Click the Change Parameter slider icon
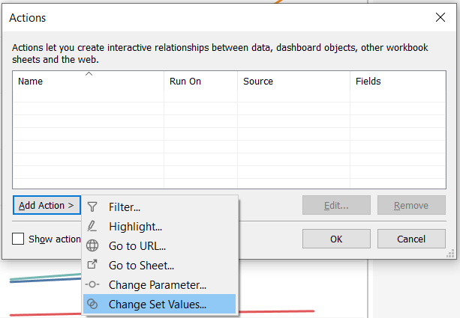The image size is (460, 318). (x=92, y=284)
